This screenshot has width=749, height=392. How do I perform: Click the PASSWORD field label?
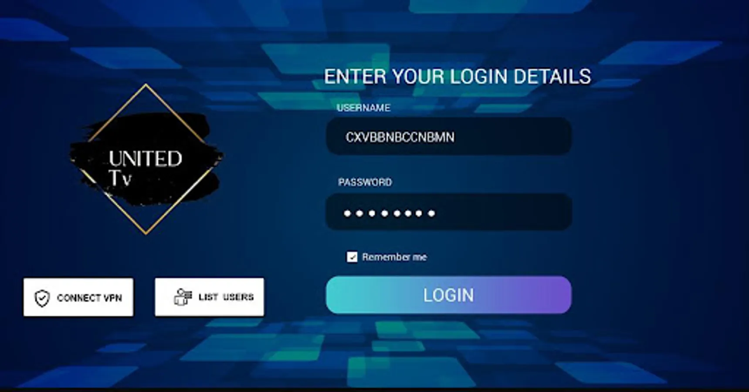[365, 182]
